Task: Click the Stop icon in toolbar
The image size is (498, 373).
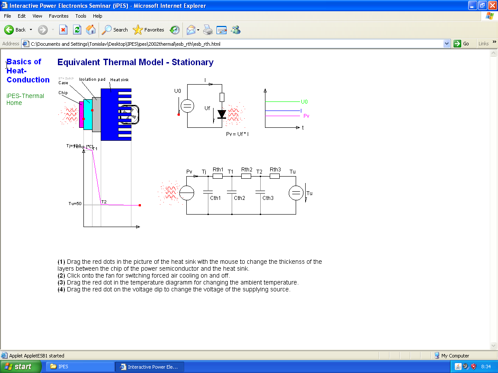Action: (63, 30)
